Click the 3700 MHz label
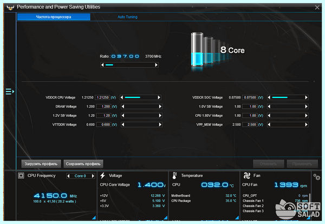 [153, 56]
